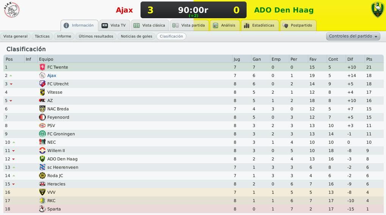Click the Ajax club crest in the header

[x=12, y=10]
